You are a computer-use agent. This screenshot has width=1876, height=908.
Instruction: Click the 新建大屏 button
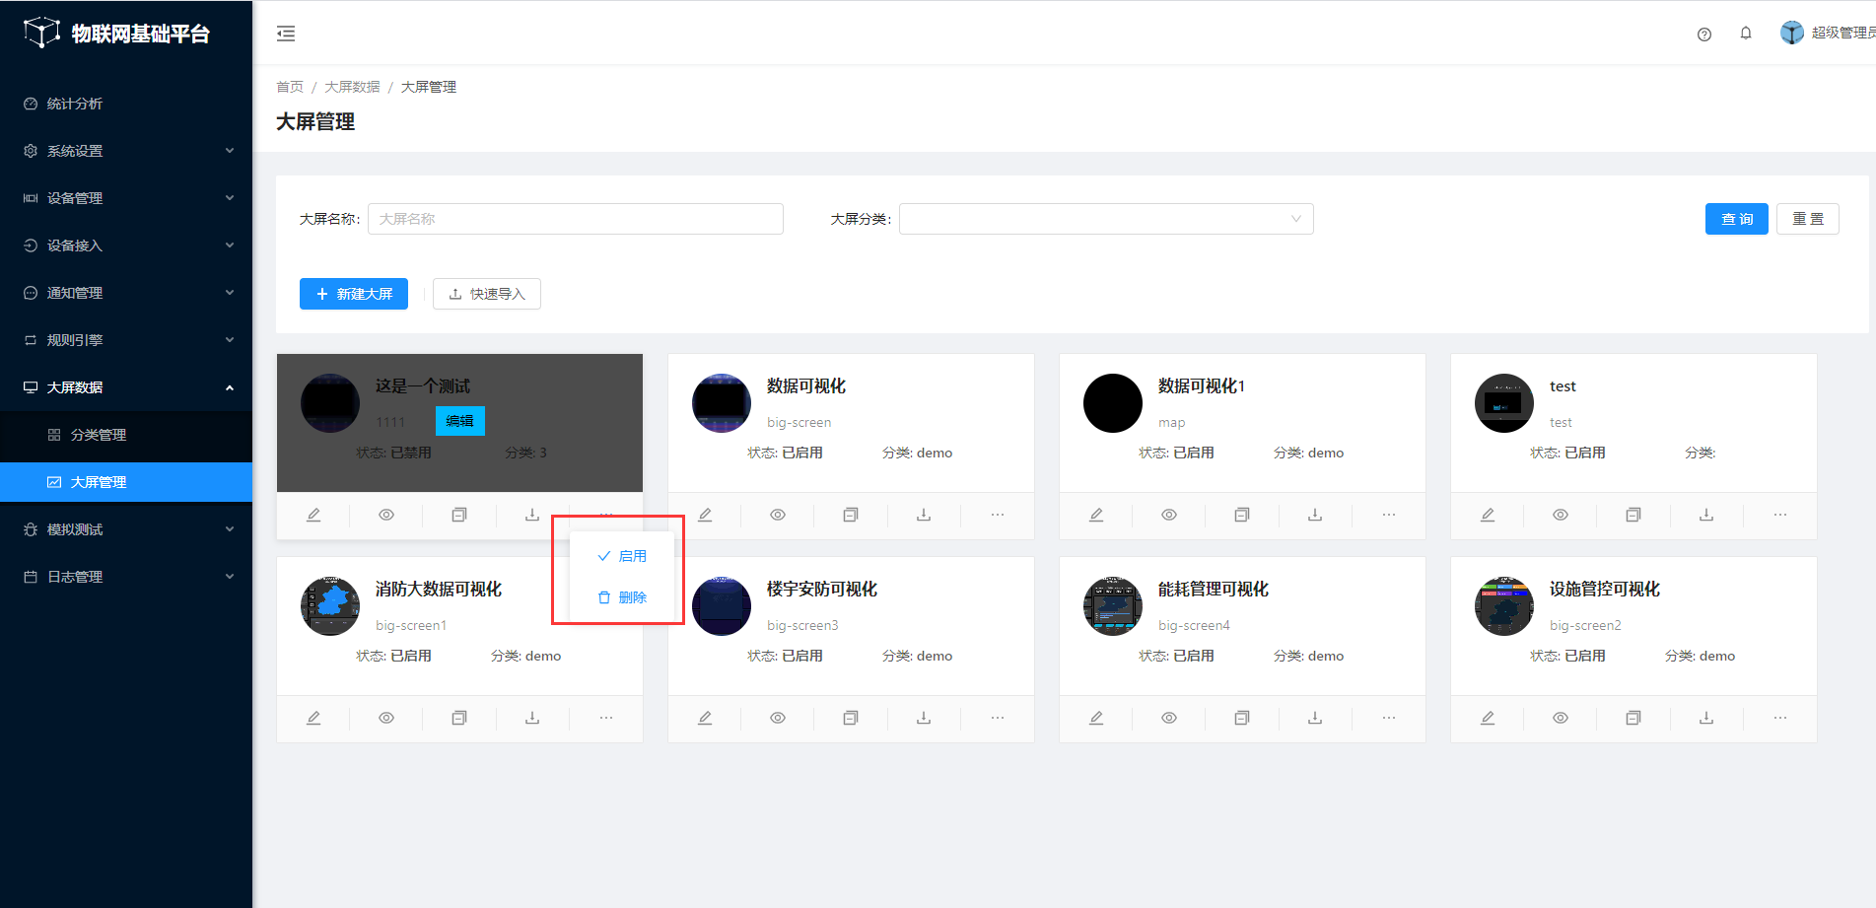[354, 294]
